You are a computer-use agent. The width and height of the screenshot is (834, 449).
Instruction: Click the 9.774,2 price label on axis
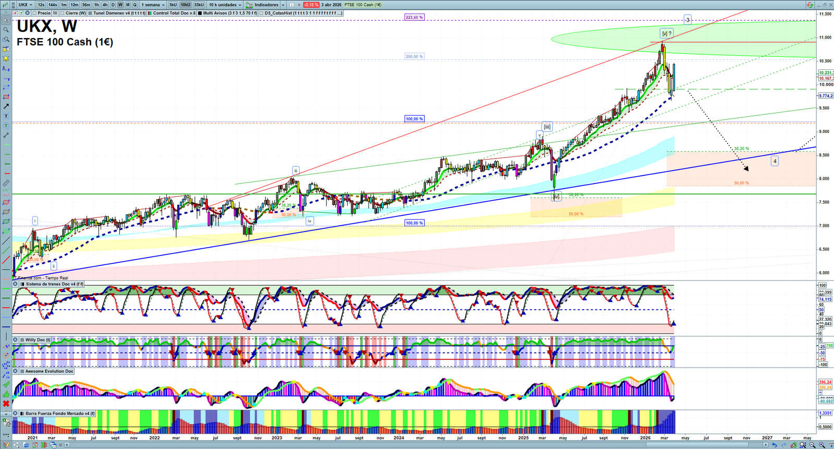826,96
